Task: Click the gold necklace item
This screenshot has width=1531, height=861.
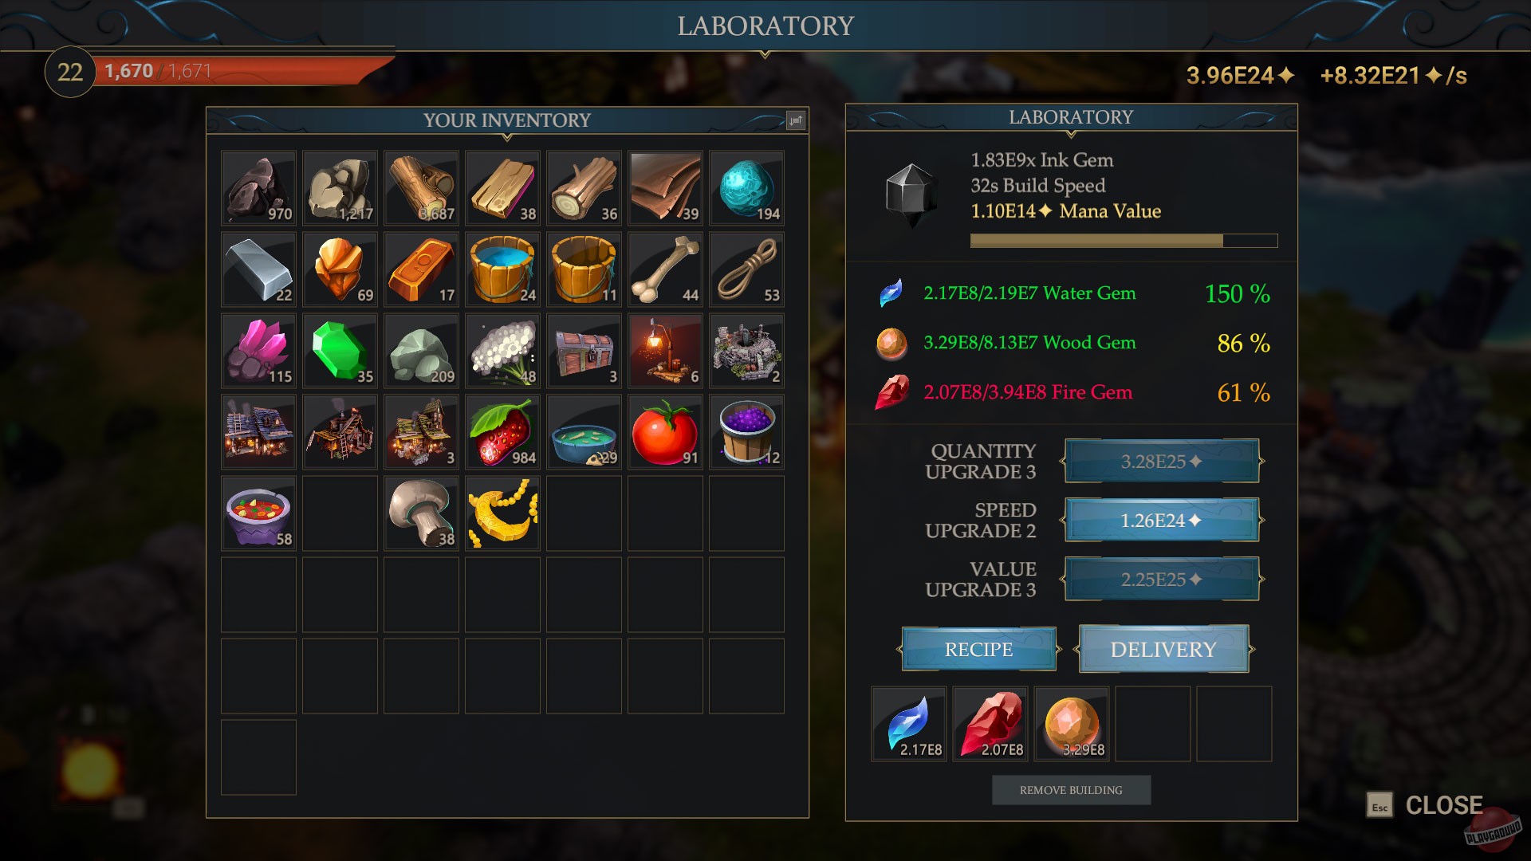Action: coord(502,513)
